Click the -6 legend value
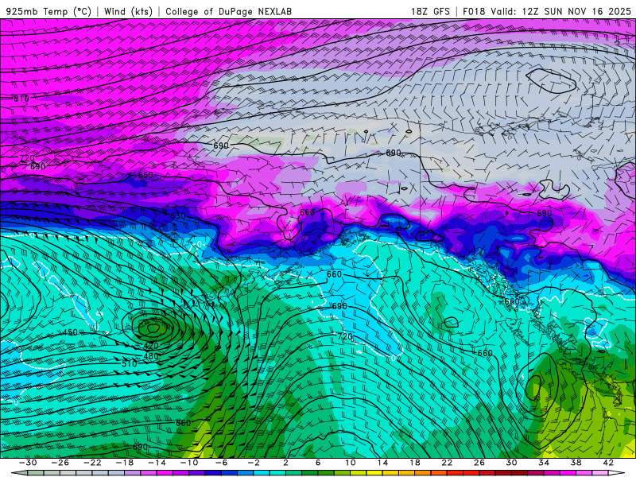Screen dimensions: 636x477 click(222, 463)
